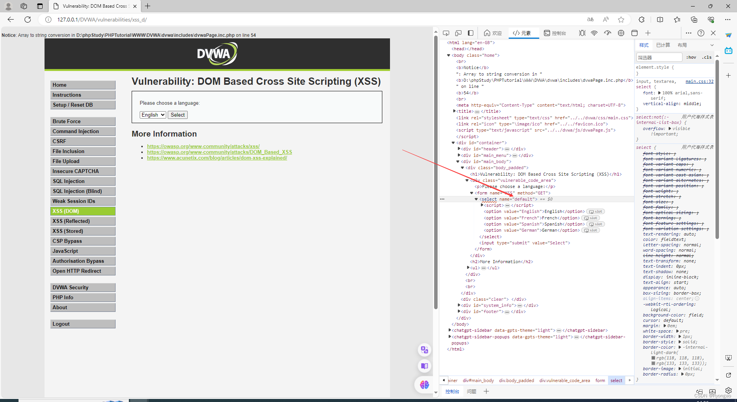Expand the div id="system_info" node
Image resolution: width=737 pixels, height=402 pixels.
(x=459, y=305)
